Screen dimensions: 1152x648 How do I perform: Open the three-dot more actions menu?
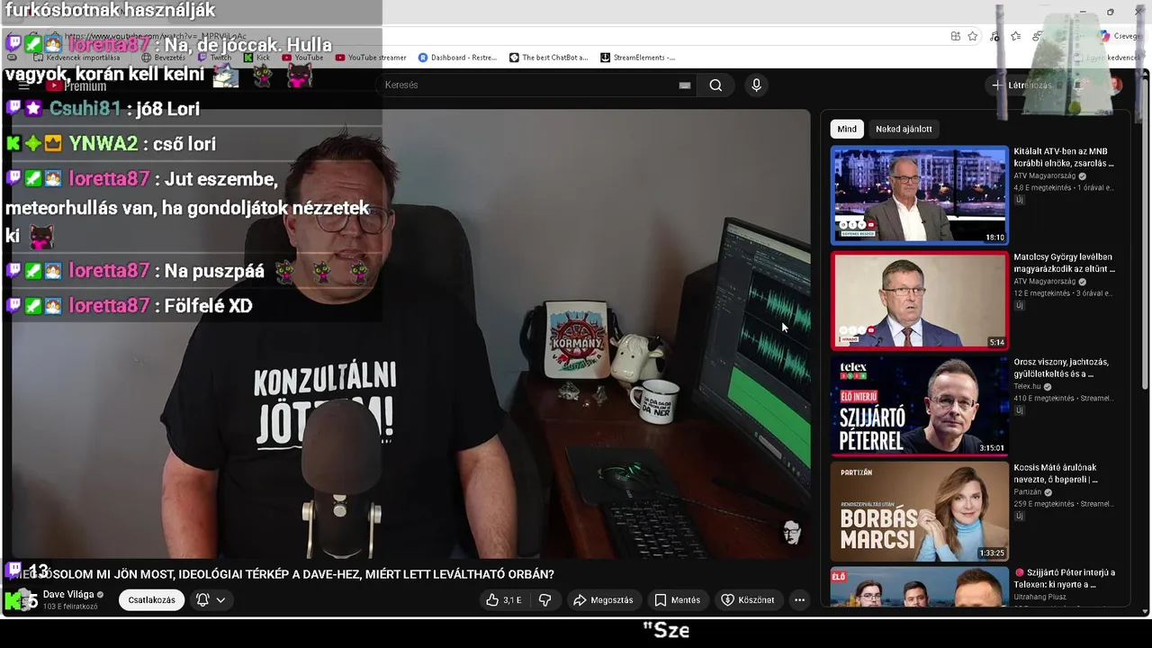799,600
